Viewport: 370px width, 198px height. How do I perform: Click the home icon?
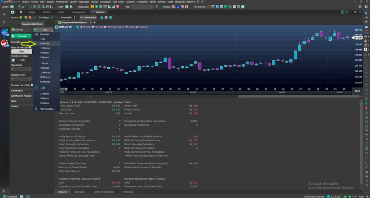pyautogui.click(x=20, y=12)
